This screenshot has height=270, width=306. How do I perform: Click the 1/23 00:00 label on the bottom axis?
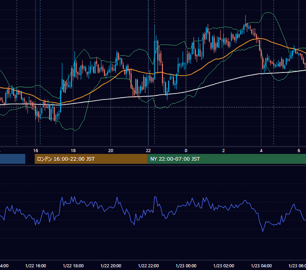[186, 265]
